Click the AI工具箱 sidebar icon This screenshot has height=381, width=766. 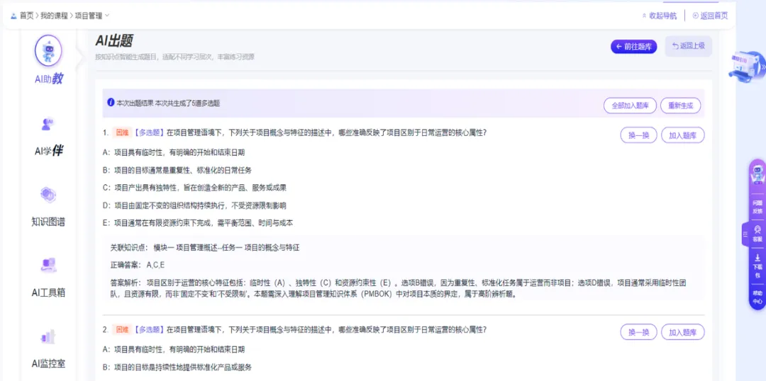pyautogui.click(x=48, y=266)
